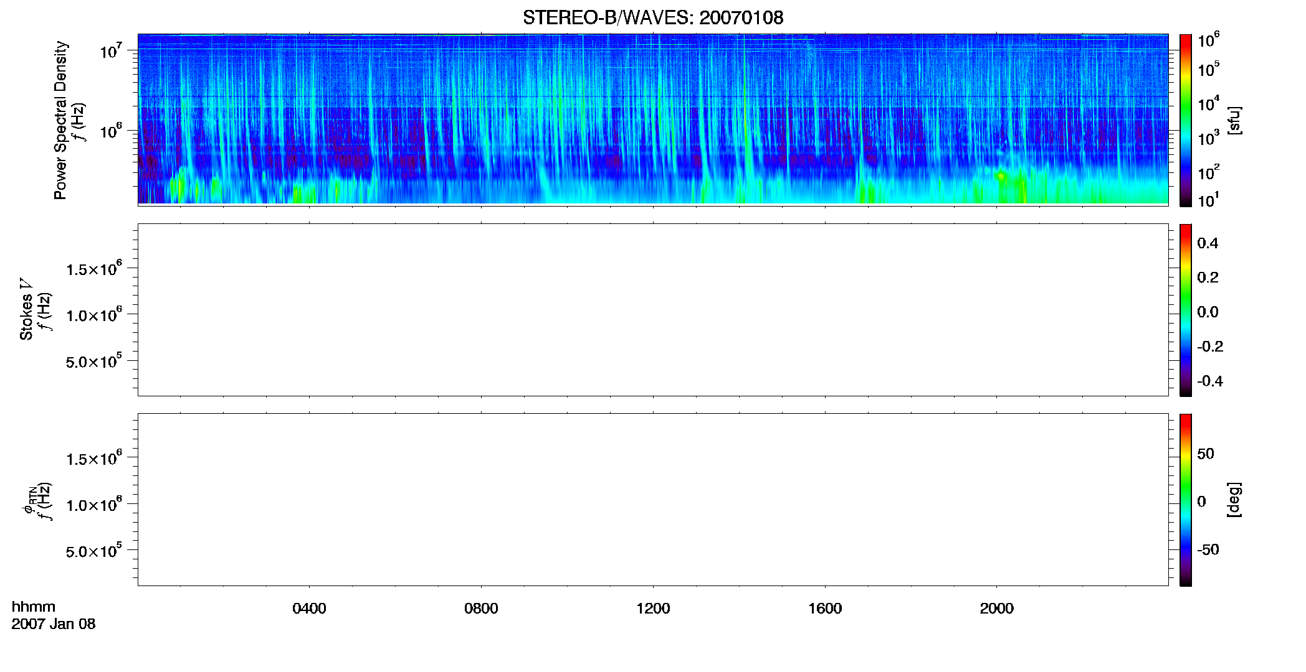Click the sfu power color bar
Image resolution: width=1306 pixels, height=672 pixels.
coord(1186,120)
